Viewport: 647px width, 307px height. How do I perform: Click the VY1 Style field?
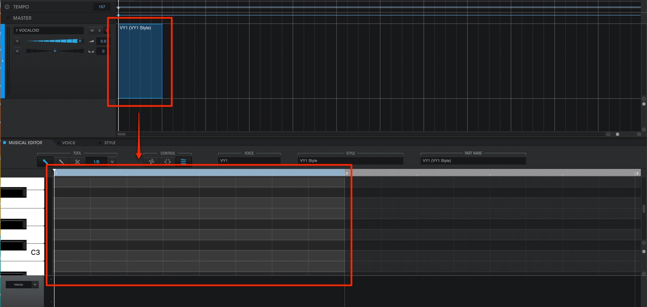(x=350, y=161)
